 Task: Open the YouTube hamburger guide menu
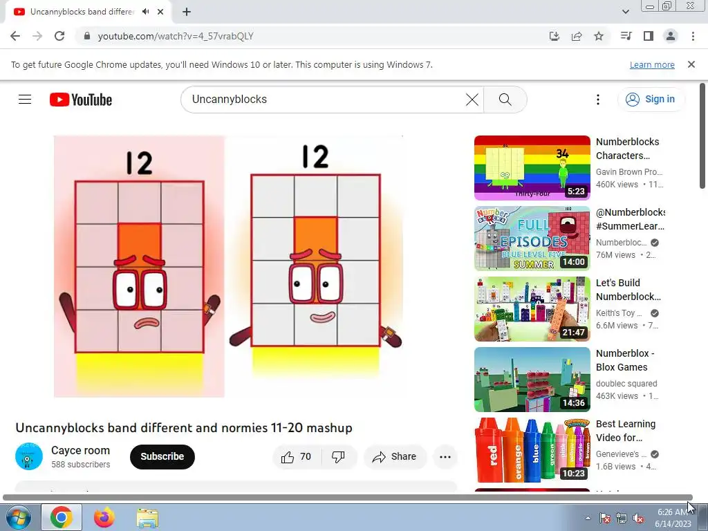(25, 100)
